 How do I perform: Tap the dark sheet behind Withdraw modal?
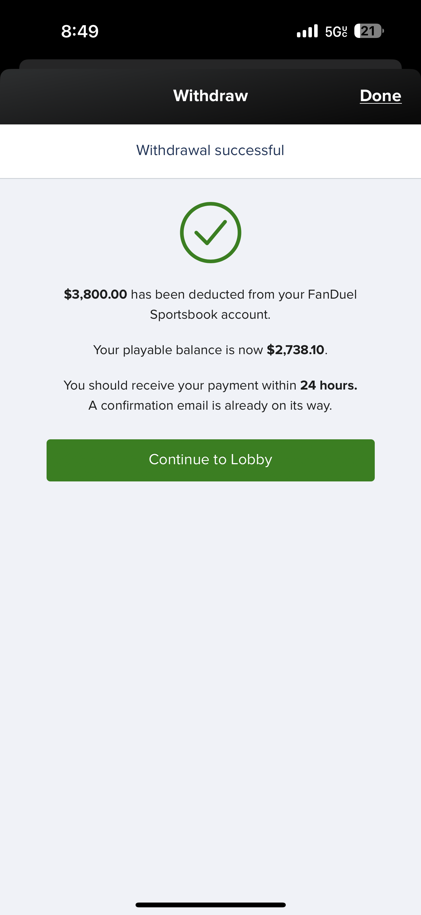[211, 63]
